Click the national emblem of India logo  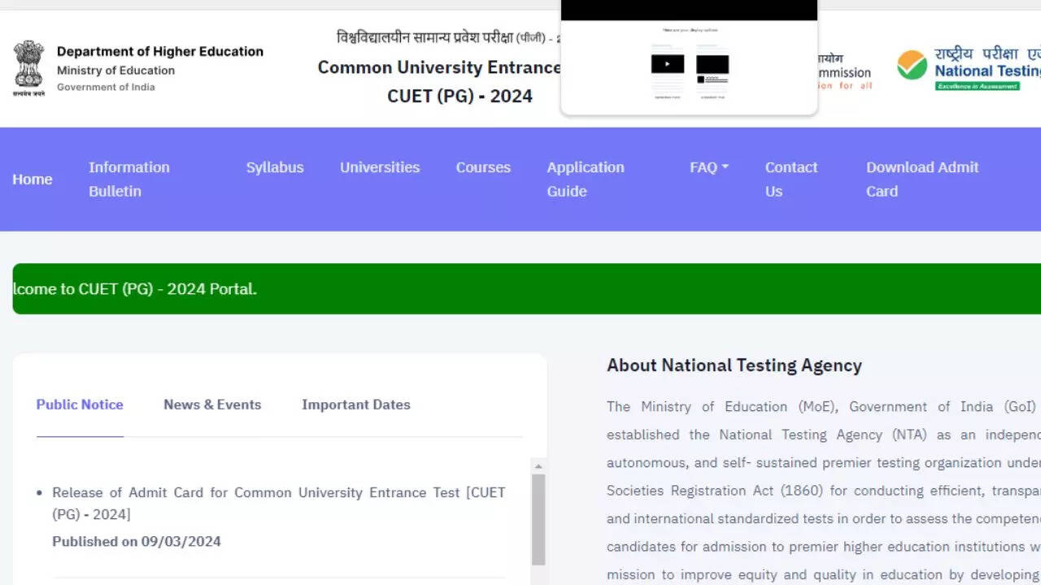tap(28, 67)
